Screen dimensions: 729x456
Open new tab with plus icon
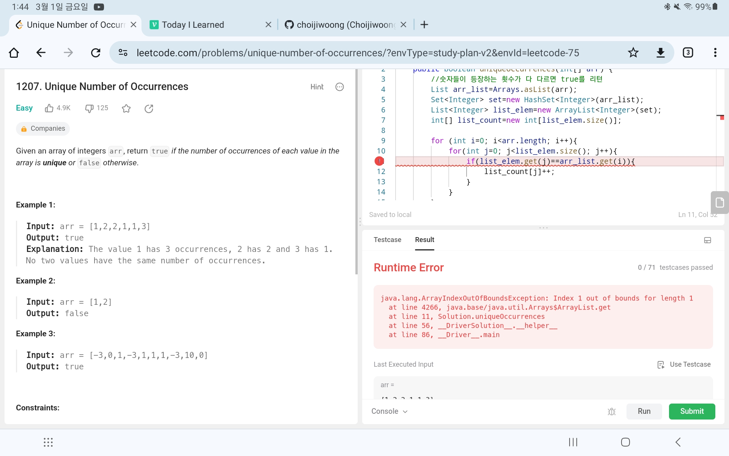(424, 25)
